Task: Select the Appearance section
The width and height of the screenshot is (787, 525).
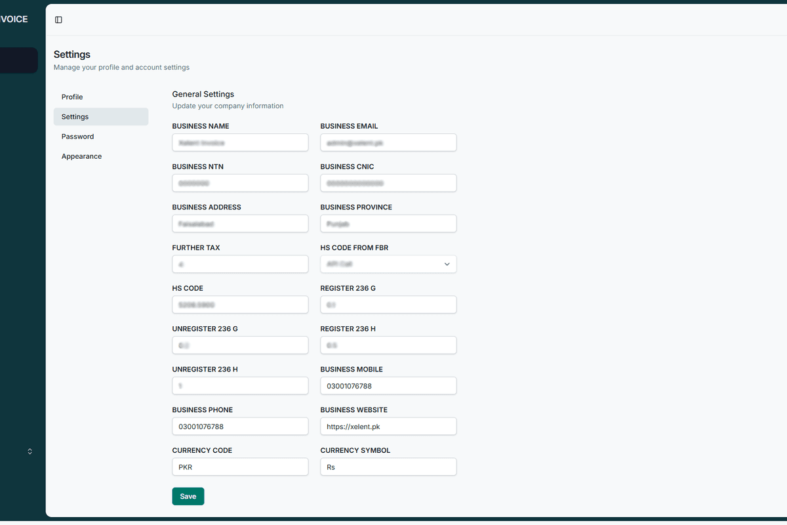Action: [x=81, y=156]
